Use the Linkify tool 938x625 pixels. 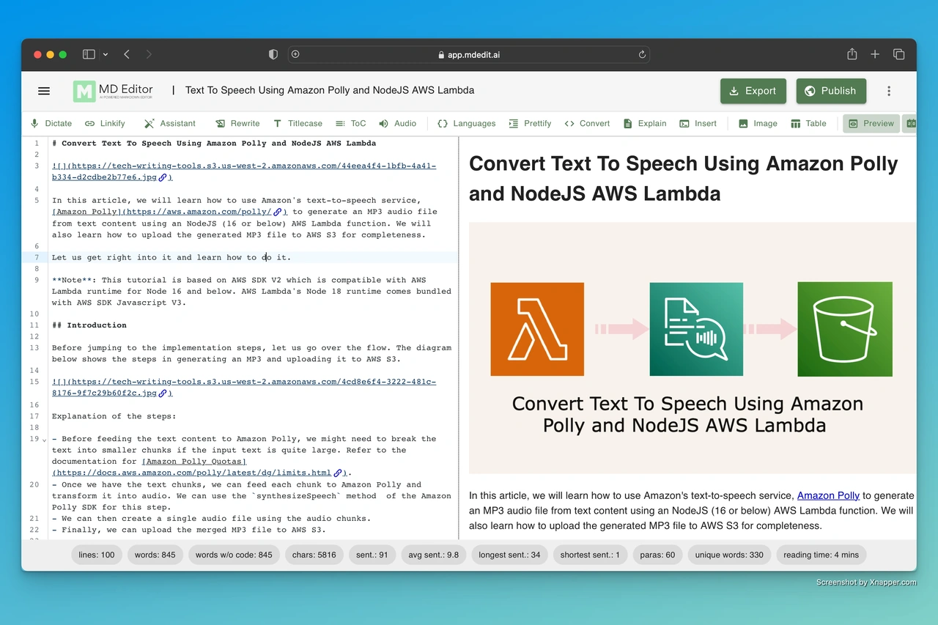[x=105, y=123]
